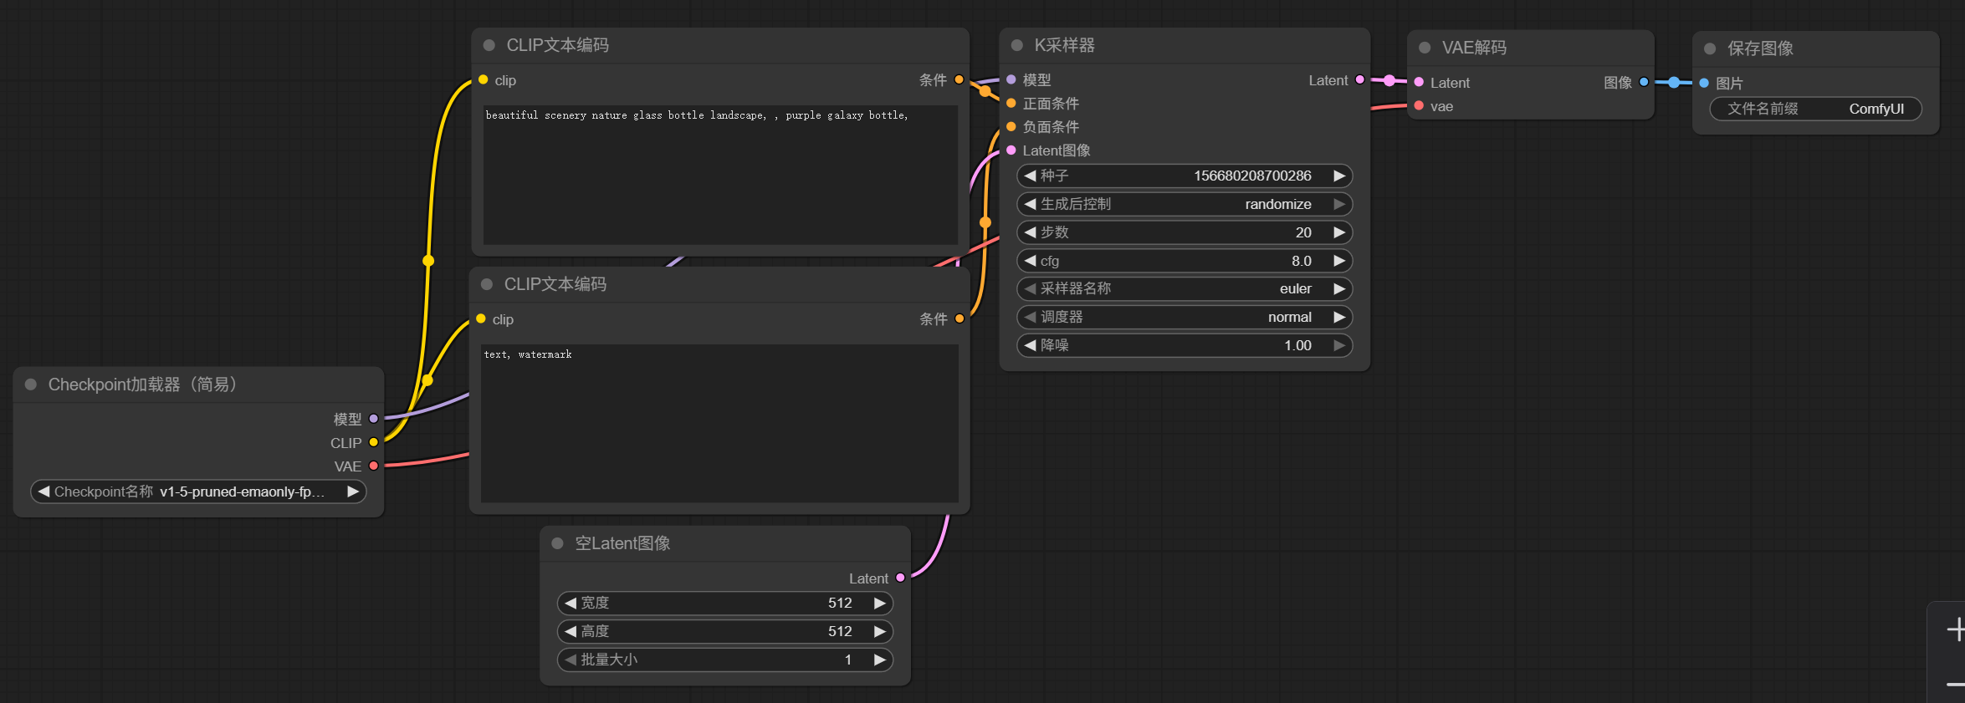Click the 模型 output port on Checkpoint loader

[374, 419]
